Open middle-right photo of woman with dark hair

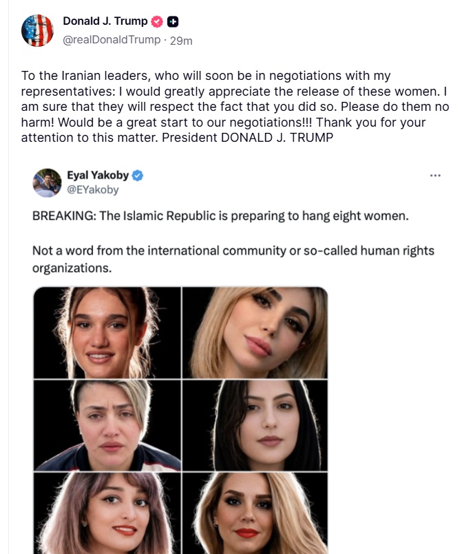(x=255, y=425)
